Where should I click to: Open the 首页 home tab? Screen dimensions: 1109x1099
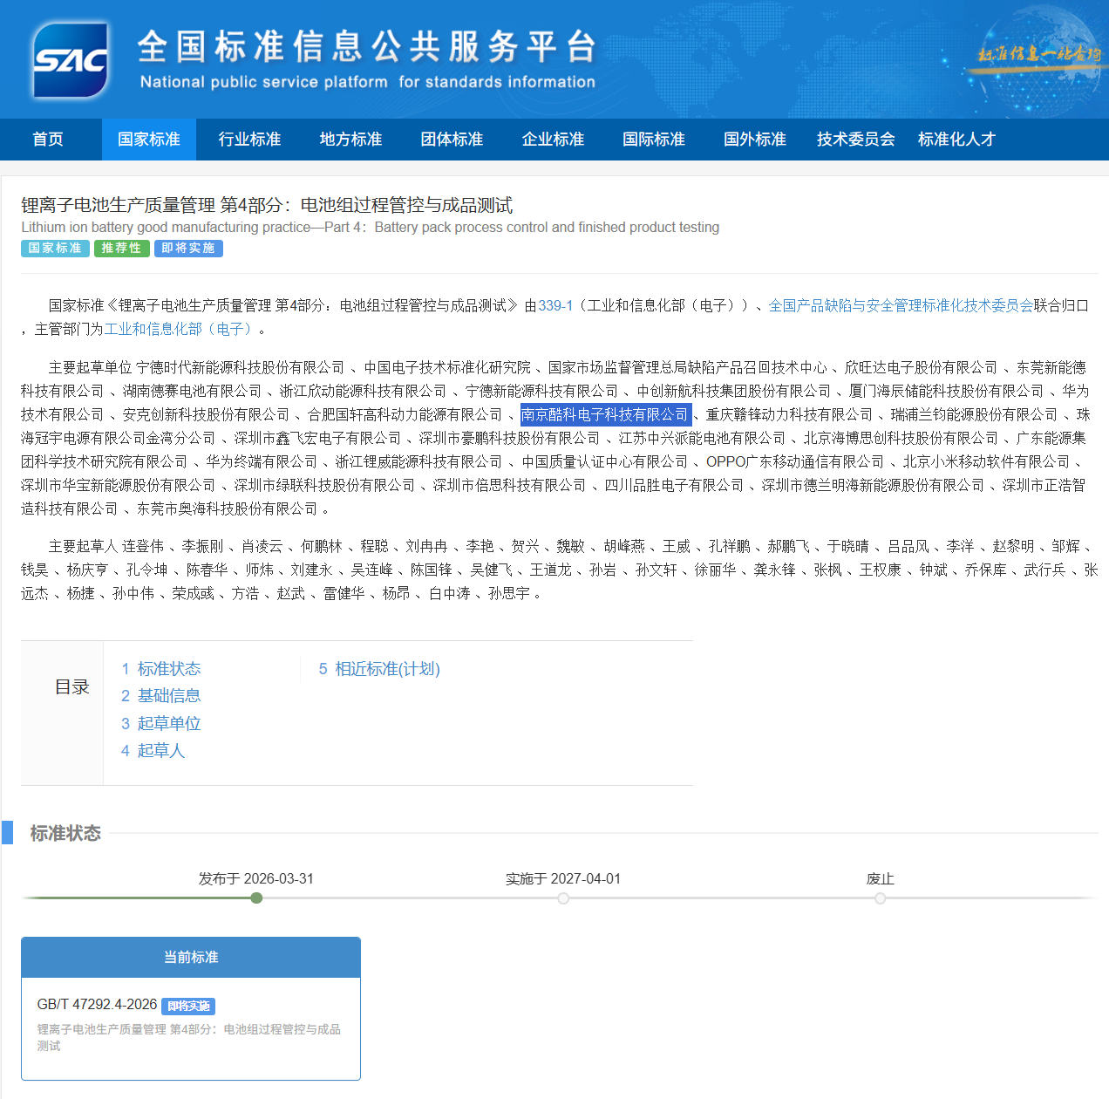[48, 140]
